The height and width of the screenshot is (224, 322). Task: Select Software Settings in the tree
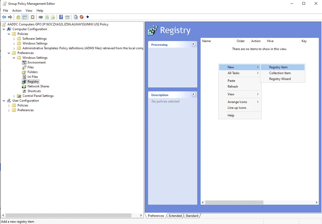[34, 39]
